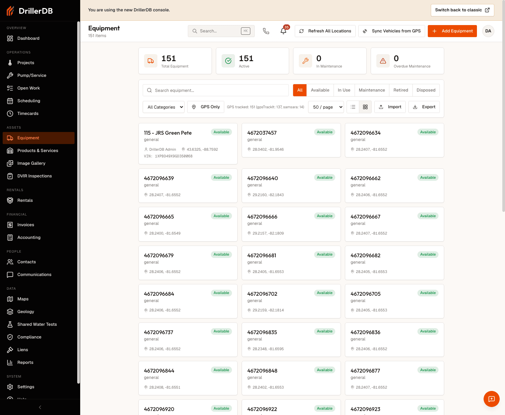Open equipment card 4672096640

(x=291, y=185)
